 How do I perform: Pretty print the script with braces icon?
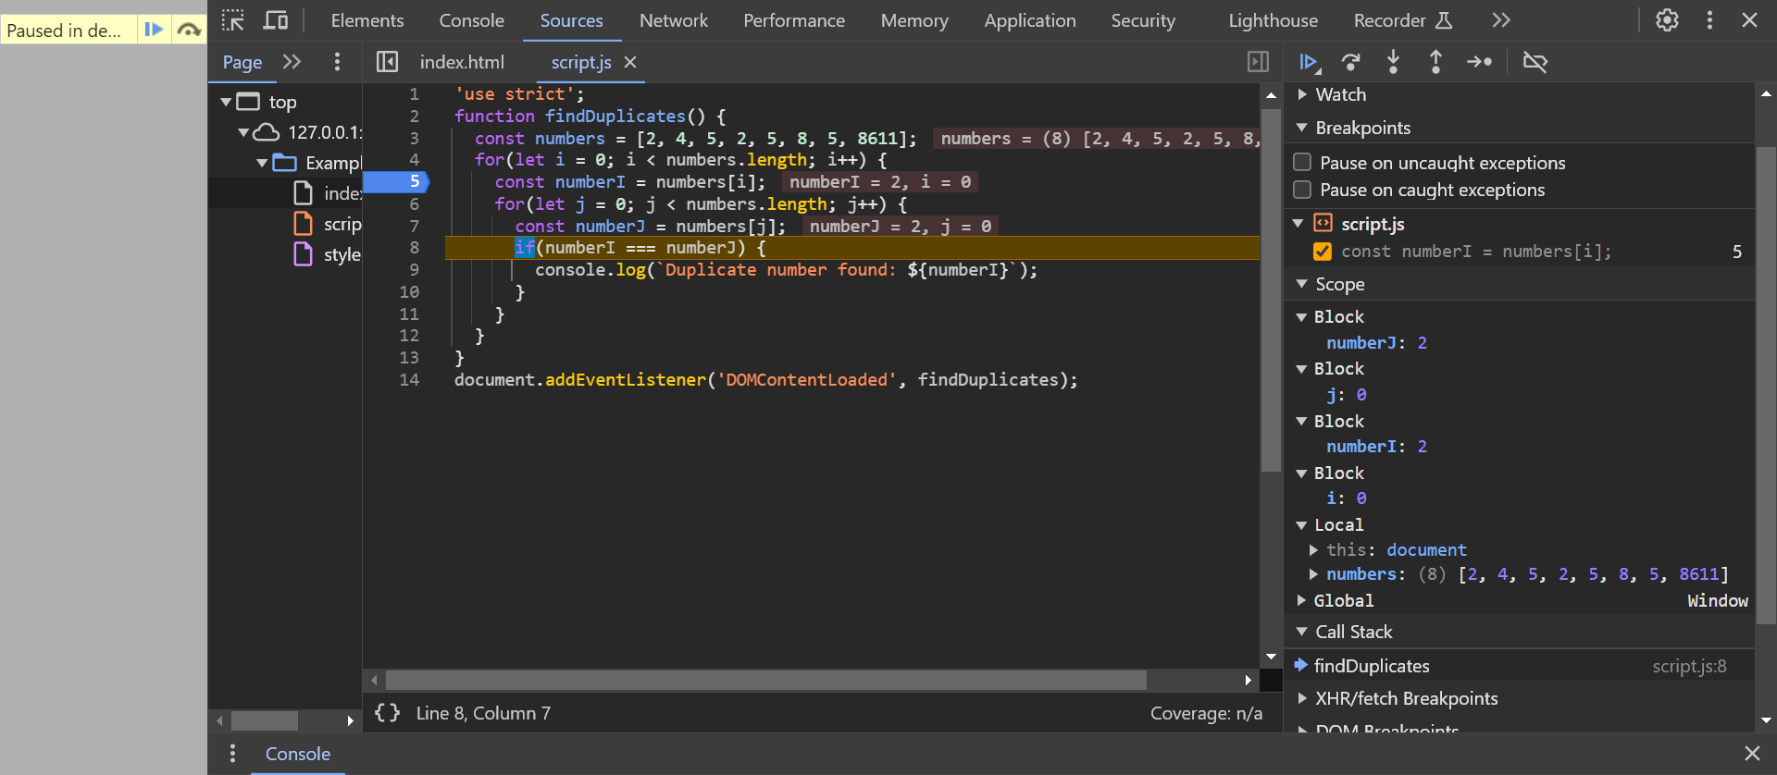pos(387,713)
